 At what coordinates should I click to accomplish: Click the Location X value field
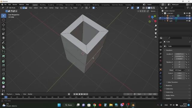click(179, 54)
